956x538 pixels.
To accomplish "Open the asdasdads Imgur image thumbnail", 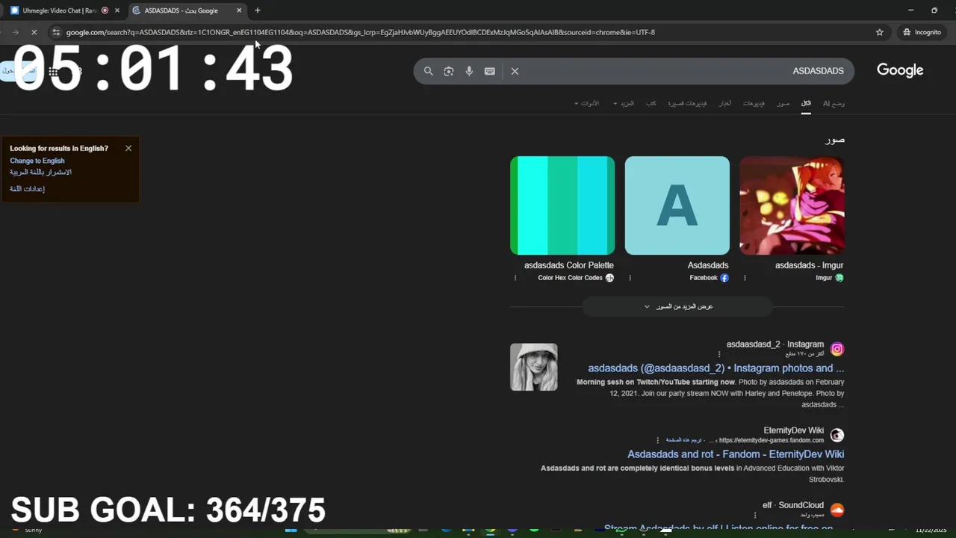I will (x=792, y=205).
